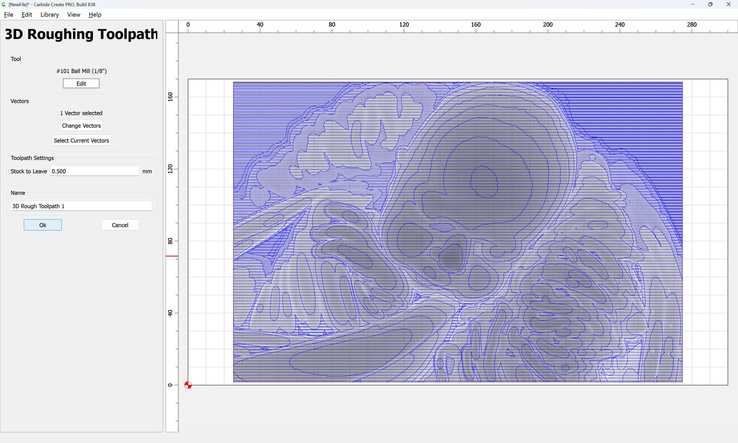Image resolution: width=738 pixels, height=443 pixels.
Task: Click the red marker on vertical ruler
Action: coord(172,256)
